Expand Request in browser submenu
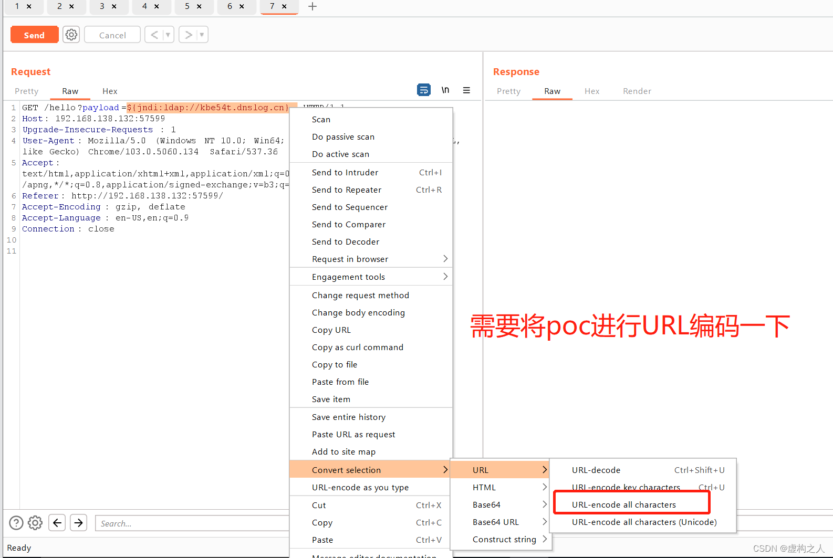 pos(371,259)
